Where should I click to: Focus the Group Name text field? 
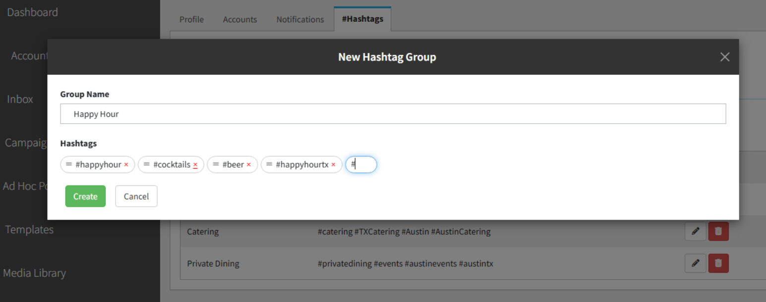tap(393, 114)
